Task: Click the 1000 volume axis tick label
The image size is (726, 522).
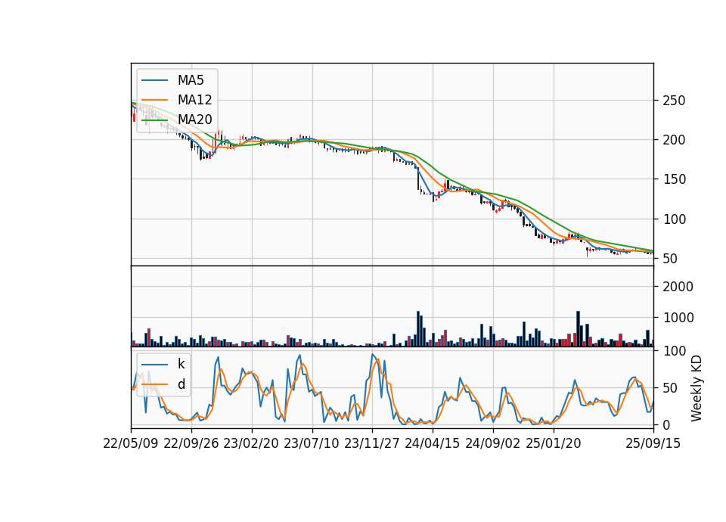Action: click(x=678, y=318)
